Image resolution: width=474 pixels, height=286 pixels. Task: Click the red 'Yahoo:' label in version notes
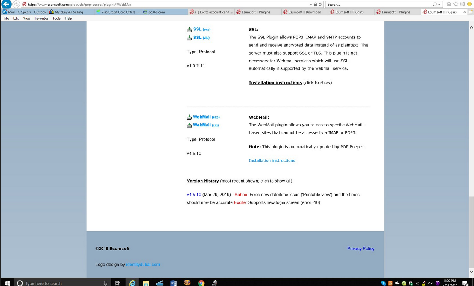pos(242,195)
